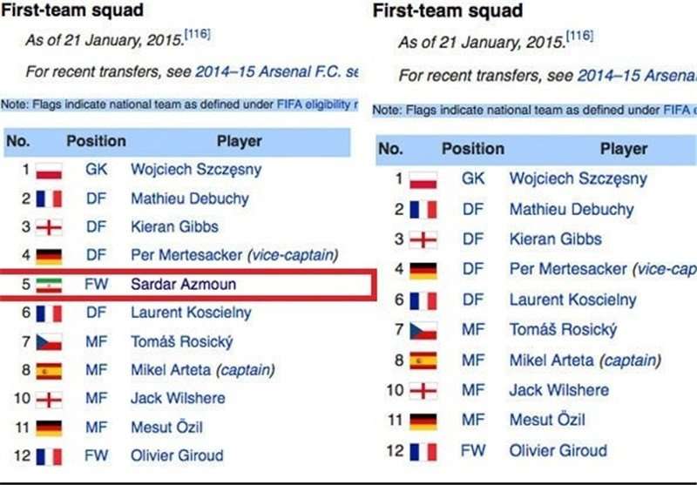
Task: Click FW position link beside Sardar Azmoun
Action: point(97,284)
